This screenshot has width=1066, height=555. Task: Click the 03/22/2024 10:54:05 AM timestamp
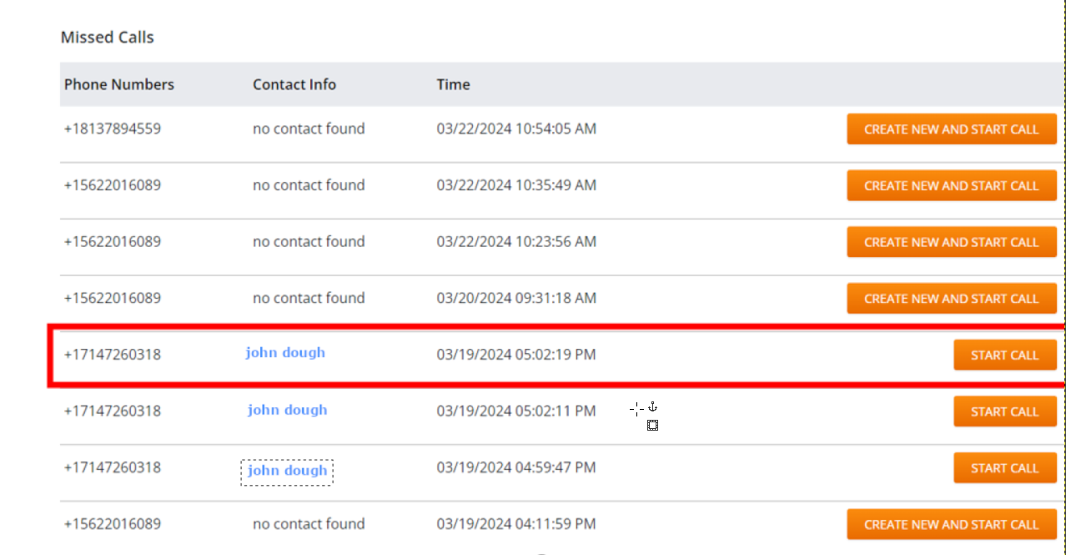click(x=516, y=129)
